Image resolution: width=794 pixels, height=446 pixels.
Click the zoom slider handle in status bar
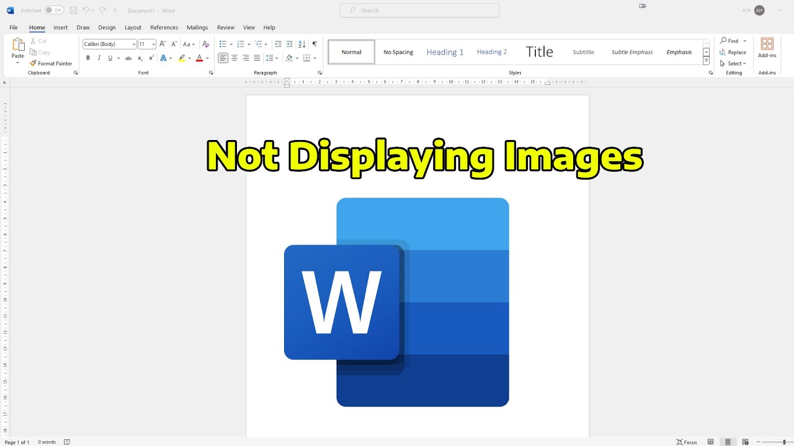(784, 442)
